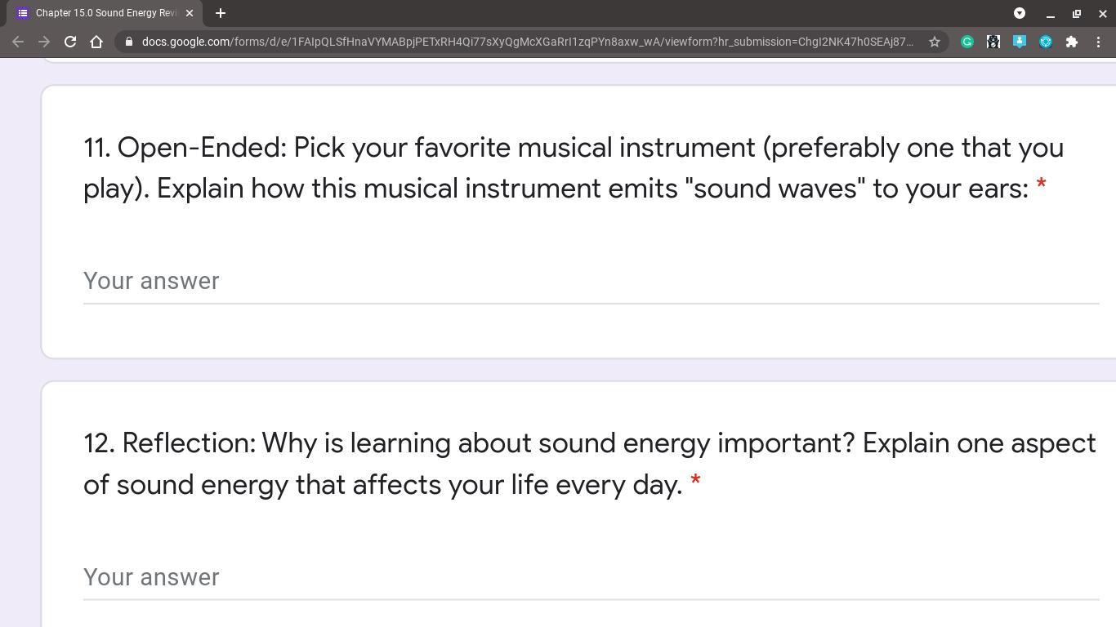This screenshot has width=1116, height=627.
Task: Close the Chapter 15.0 Sound Energy tab
Action: pos(190,13)
